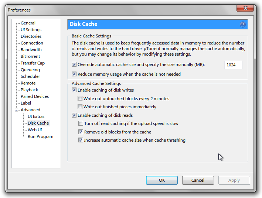Uncheck Reduce memory usage when cache not needed

(x=74, y=74)
